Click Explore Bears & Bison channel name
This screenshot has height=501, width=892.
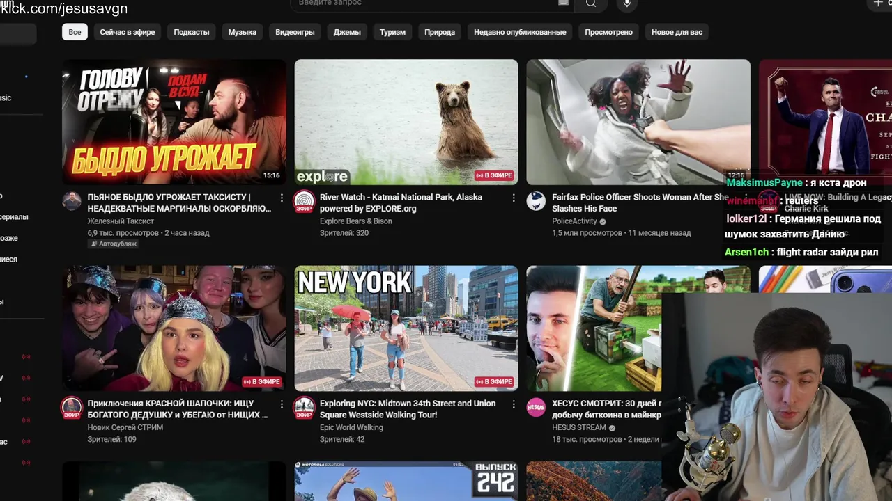(356, 221)
